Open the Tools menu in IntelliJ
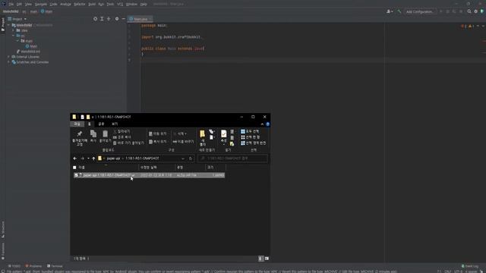 coord(110,5)
